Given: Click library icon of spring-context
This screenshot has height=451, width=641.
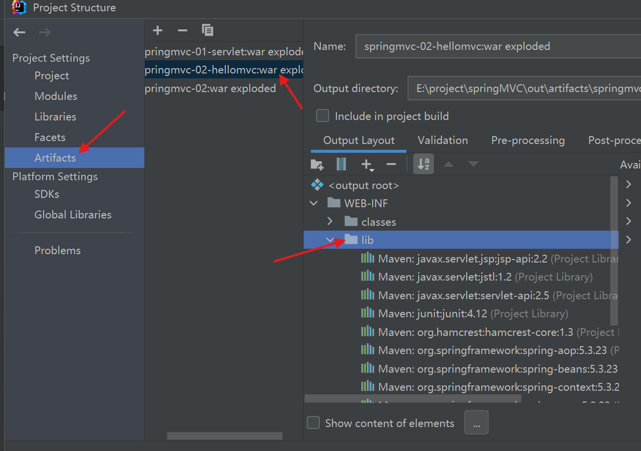Looking at the screenshot, I should (x=367, y=386).
